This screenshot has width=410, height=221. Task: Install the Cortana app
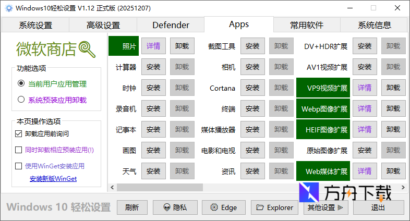pos(252,88)
